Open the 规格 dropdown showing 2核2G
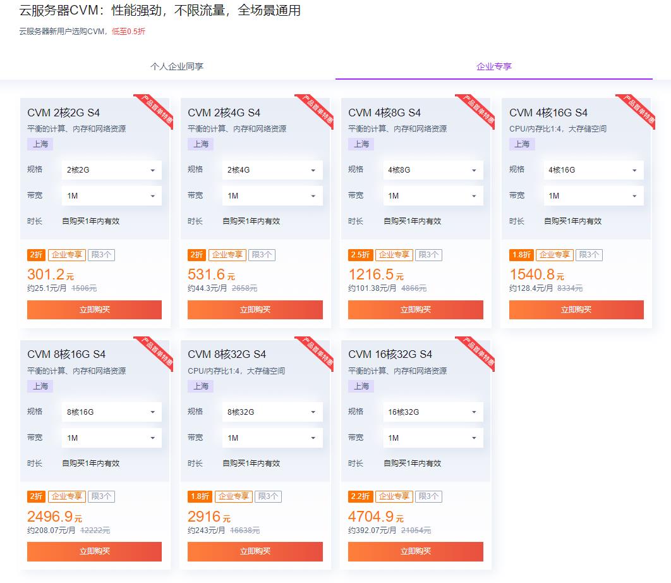Viewport: 671px width, 583px height. tap(112, 170)
